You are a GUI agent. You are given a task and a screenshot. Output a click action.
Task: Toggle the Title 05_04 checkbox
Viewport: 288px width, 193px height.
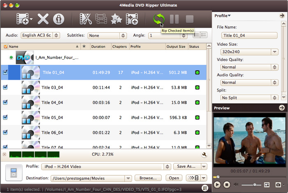click(5, 117)
